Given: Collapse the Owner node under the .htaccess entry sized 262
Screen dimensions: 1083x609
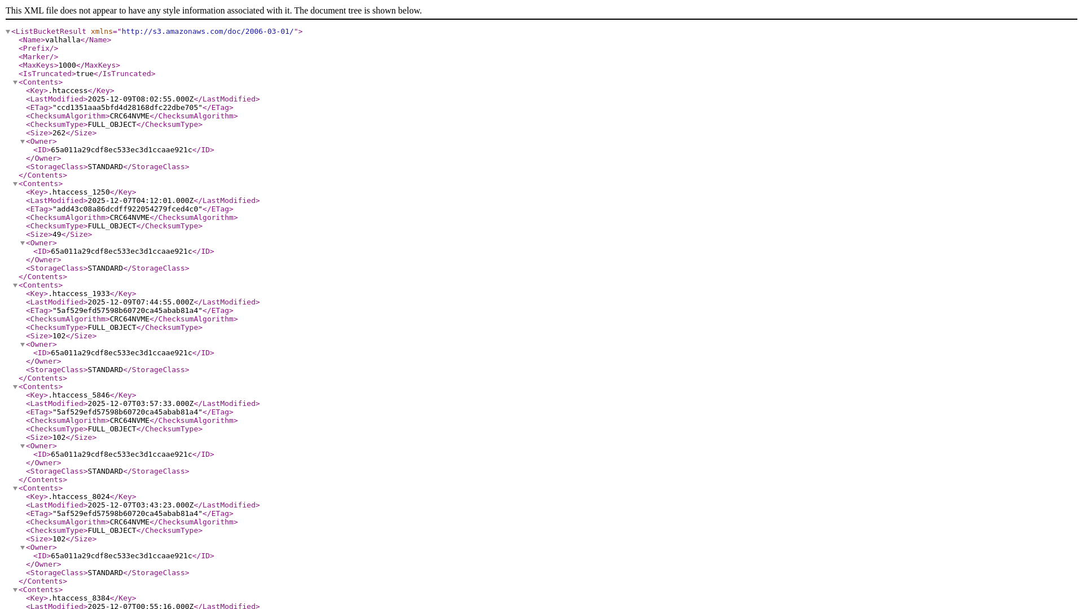Looking at the screenshot, I should (23, 142).
